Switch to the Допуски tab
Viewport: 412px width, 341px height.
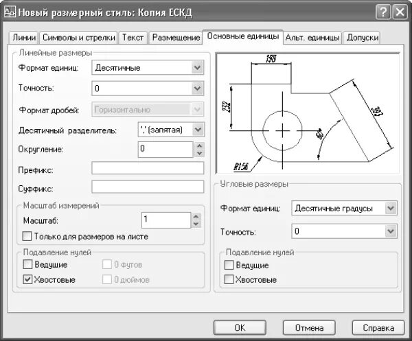[362, 38]
